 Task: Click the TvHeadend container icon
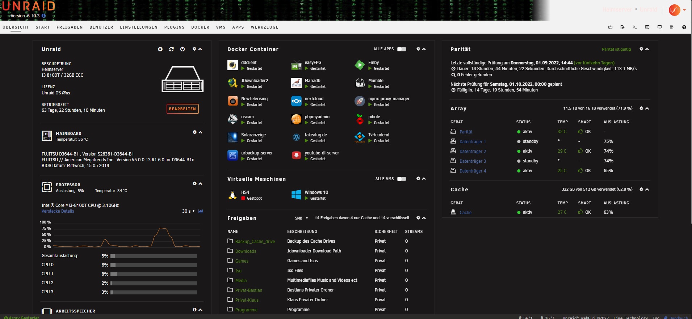pyautogui.click(x=360, y=137)
